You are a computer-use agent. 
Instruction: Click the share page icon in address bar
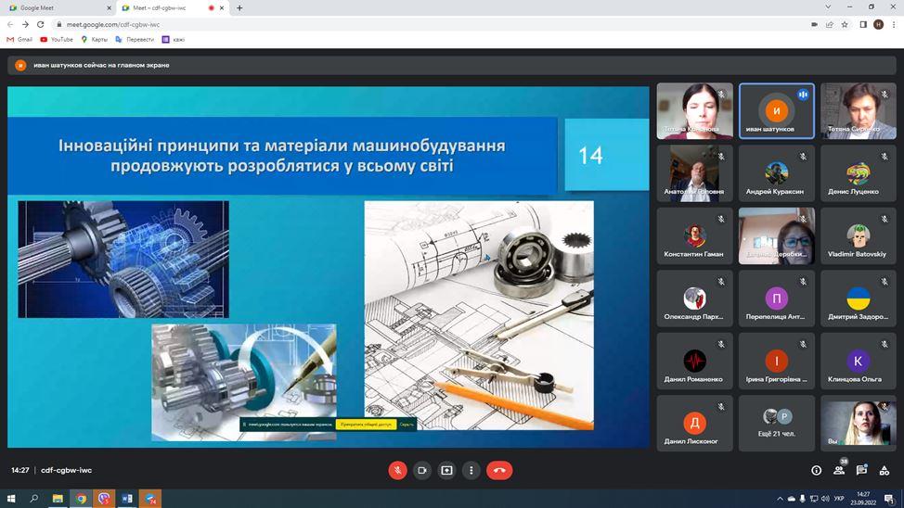coord(829,24)
